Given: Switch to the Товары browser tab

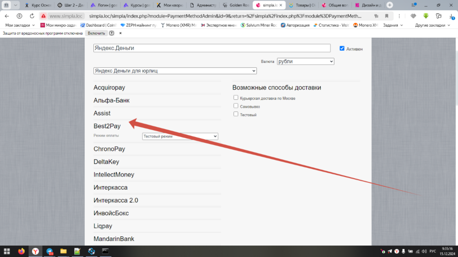Looking at the screenshot, I should click(x=302, y=5).
